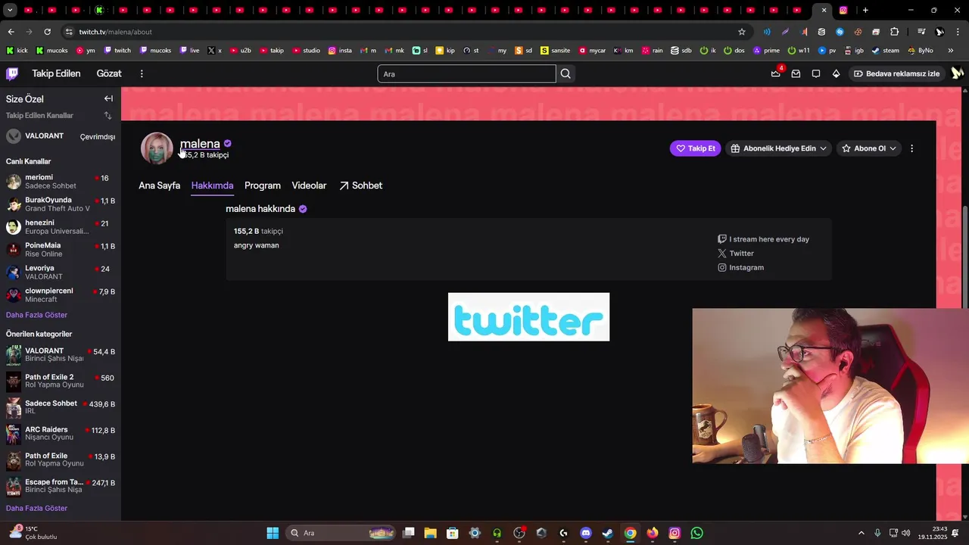
Task: Collapse the Size Özel sidebar
Action: 108,98
